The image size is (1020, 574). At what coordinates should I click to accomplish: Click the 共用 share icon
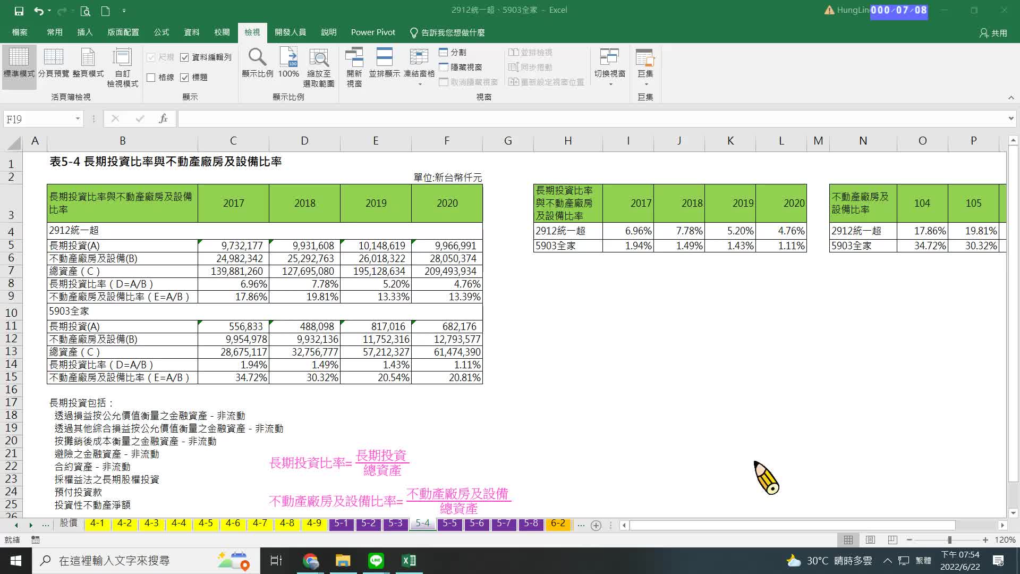993,33
